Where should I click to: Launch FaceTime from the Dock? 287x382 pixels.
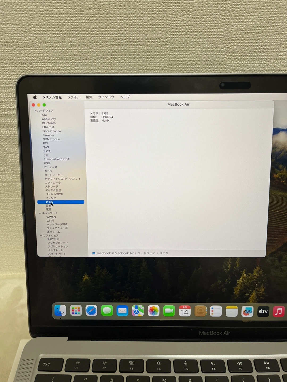(x=169, y=311)
